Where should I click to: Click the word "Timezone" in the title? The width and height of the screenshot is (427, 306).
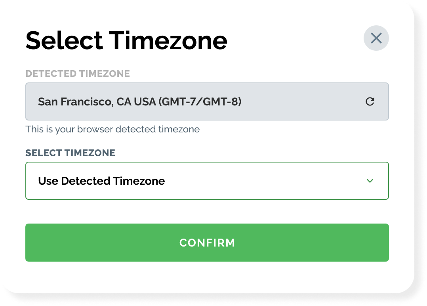(168, 40)
